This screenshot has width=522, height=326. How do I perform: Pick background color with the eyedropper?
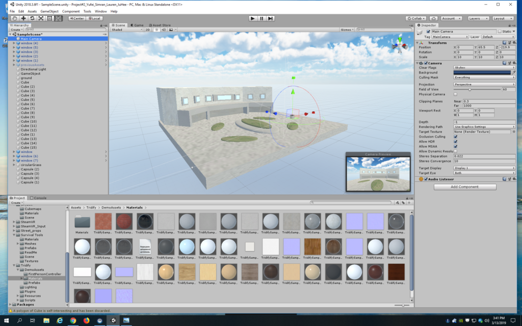point(514,72)
